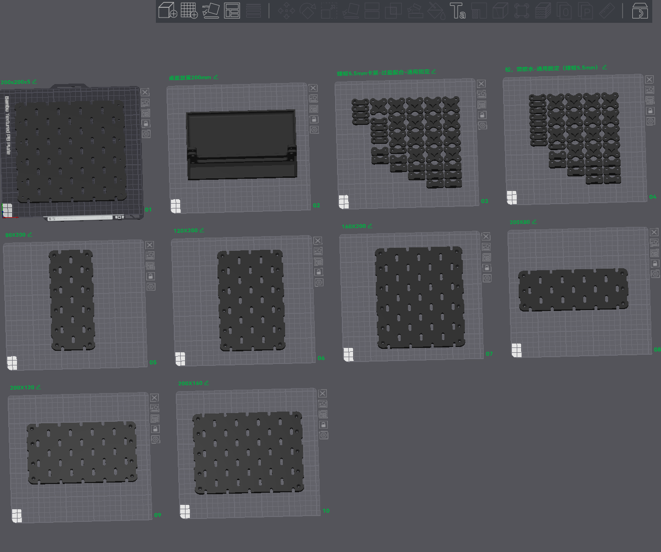
Task: Auto orient objects on plate 03
Action: 481,94
